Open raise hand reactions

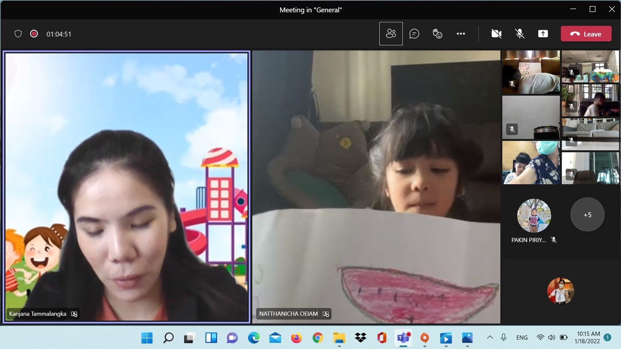437,34
